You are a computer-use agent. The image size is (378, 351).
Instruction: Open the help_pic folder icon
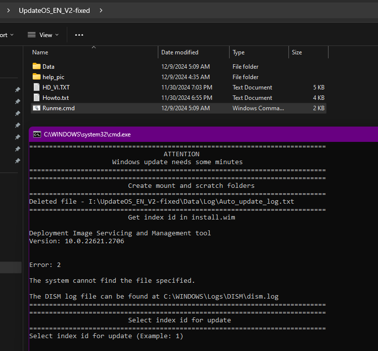click(37, 77)
